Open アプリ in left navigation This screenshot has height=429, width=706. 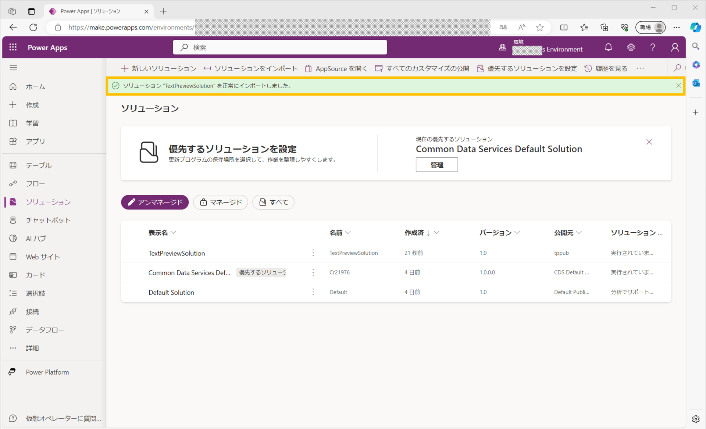point(54,141)
